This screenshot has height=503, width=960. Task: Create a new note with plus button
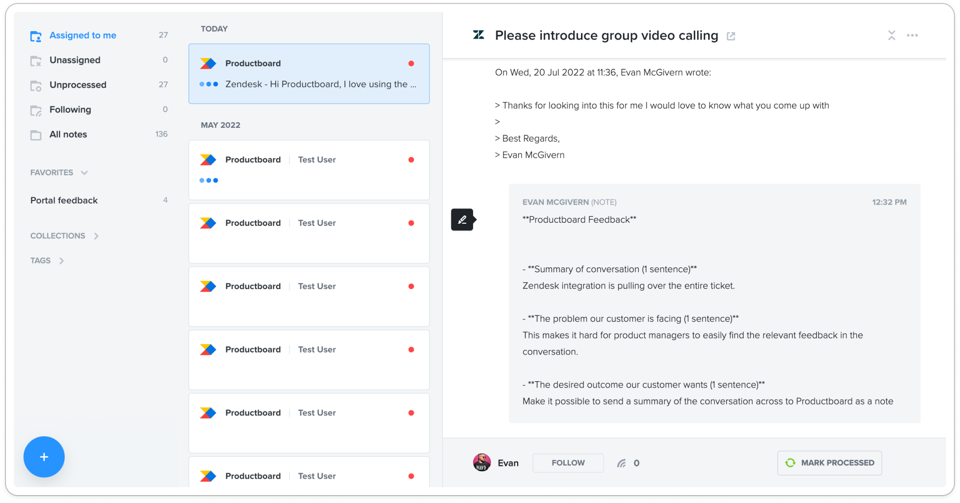44,456
